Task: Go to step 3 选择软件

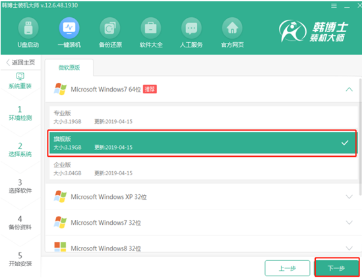Action: pos(20,186)
